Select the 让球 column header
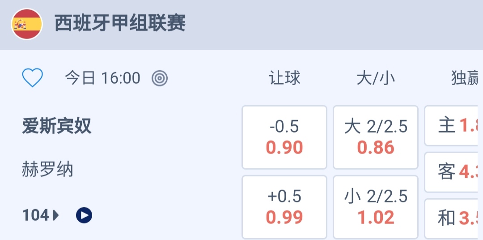483x240 pixels. coord(284,78)
